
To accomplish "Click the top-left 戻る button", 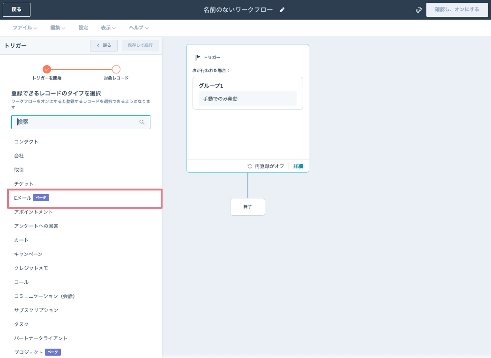I will pyautogui.click(x=16, y=10).
